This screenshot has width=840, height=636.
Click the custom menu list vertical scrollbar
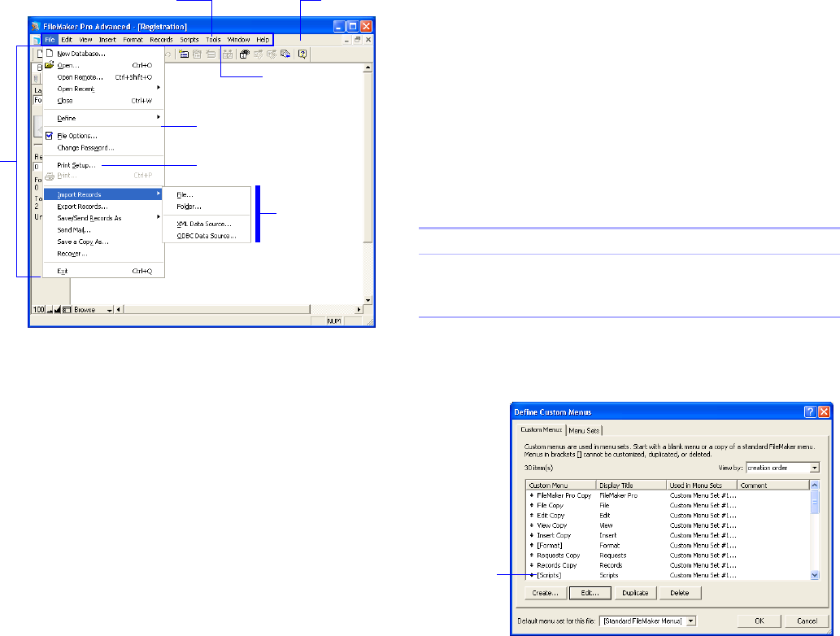(x=815, y=529)
